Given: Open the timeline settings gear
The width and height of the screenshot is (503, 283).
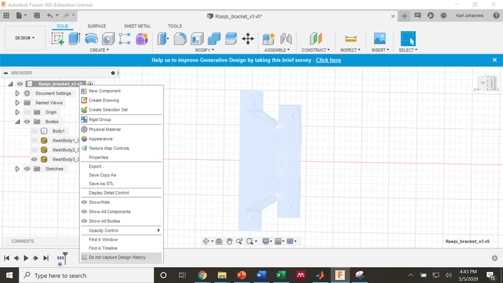Looking at the screenshot, I should 495,258.
